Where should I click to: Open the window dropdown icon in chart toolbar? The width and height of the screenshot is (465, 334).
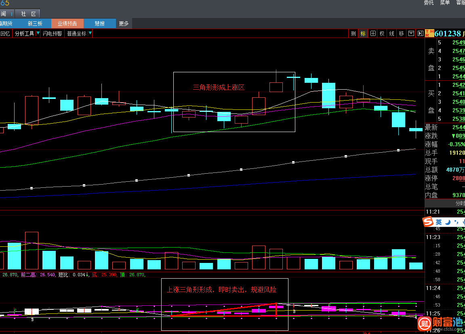(411, 34)
